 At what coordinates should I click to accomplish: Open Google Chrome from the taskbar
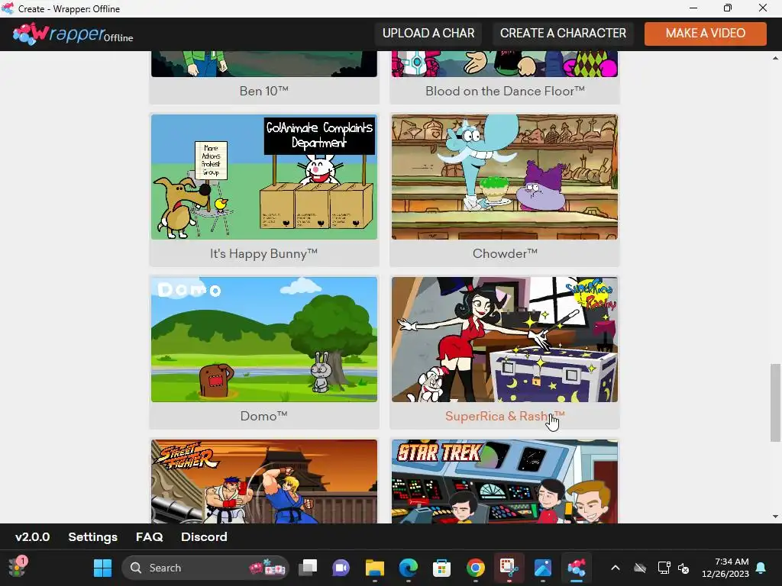(475, 568)
